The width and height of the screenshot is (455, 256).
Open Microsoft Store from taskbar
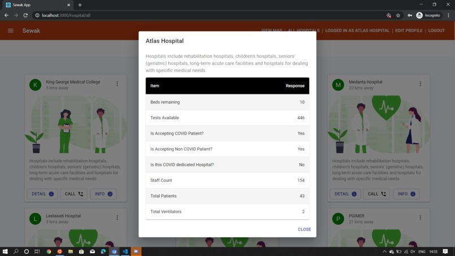pos(81,251)
